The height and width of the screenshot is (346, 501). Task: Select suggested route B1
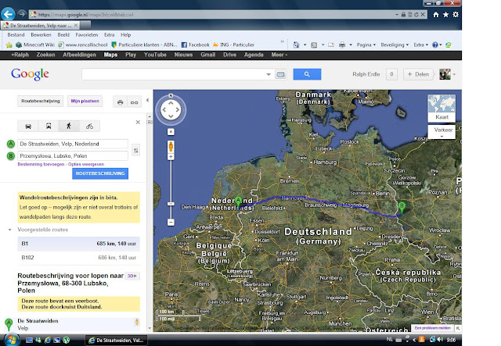point(78,244)
